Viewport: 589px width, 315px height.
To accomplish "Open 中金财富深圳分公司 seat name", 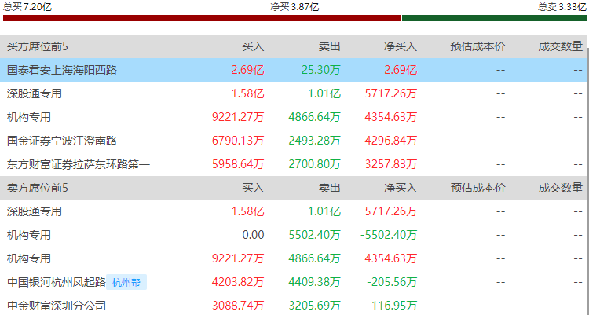I will point(57,306).
